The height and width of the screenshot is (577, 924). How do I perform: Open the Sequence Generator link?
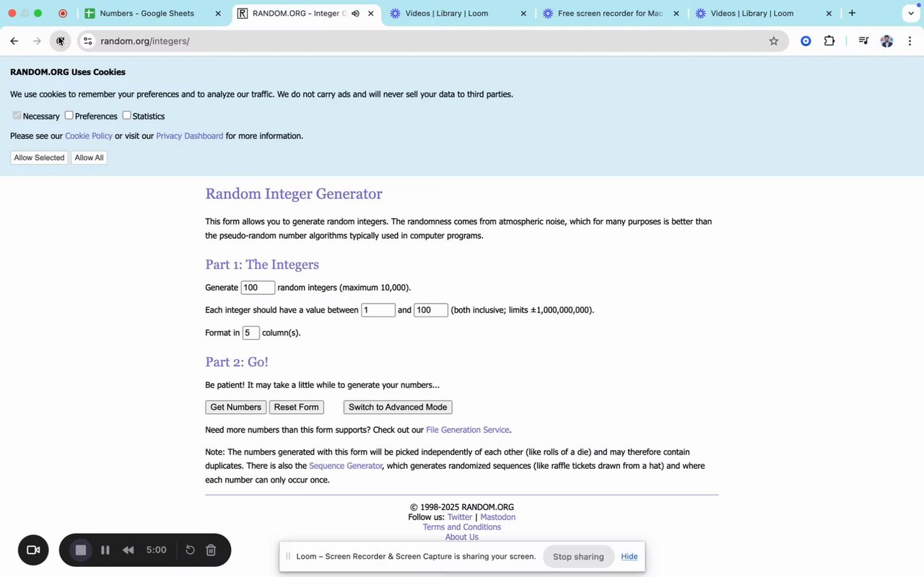coord(346,466)
